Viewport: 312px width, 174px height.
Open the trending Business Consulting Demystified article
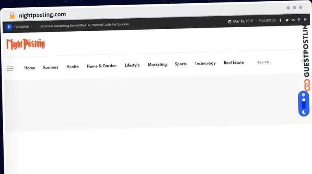(84, 25)
